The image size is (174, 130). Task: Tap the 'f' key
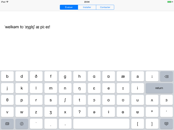51,76
